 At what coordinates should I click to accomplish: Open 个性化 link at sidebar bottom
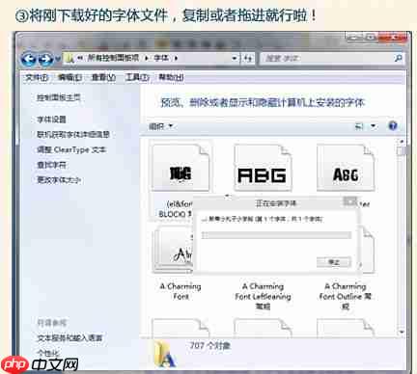[47, 353]
